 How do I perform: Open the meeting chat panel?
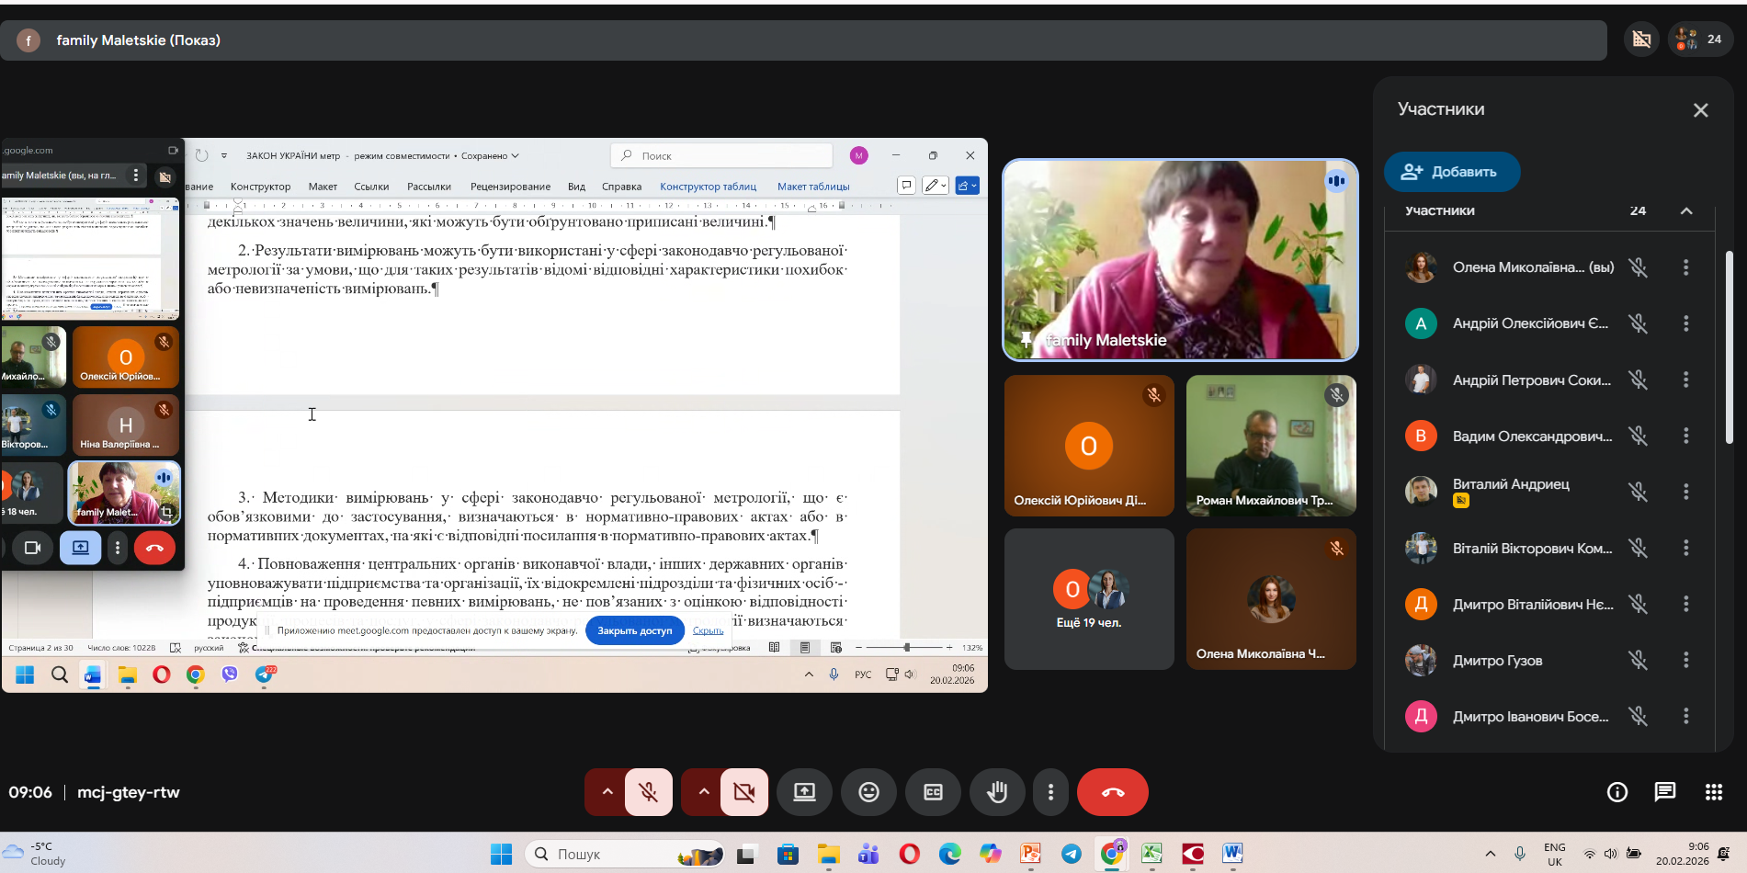(x=1664, y=792)
